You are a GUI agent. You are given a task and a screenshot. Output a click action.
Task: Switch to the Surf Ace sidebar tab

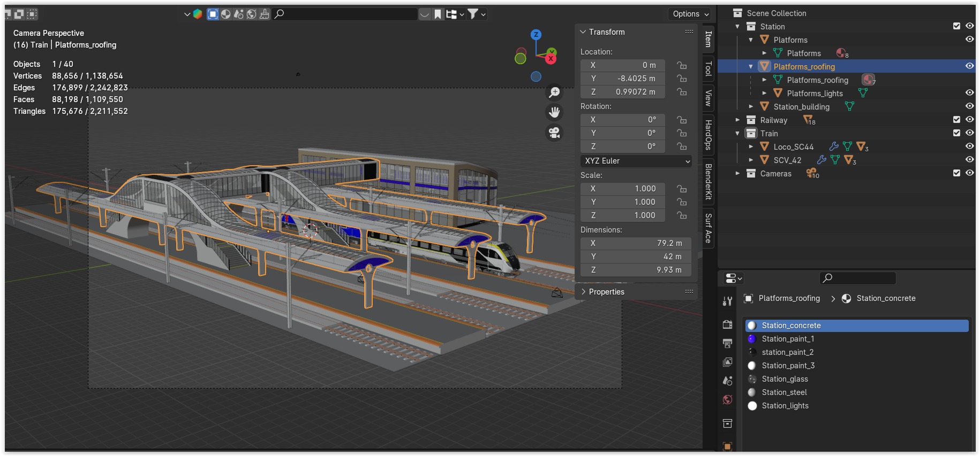[x=708, y=228]
